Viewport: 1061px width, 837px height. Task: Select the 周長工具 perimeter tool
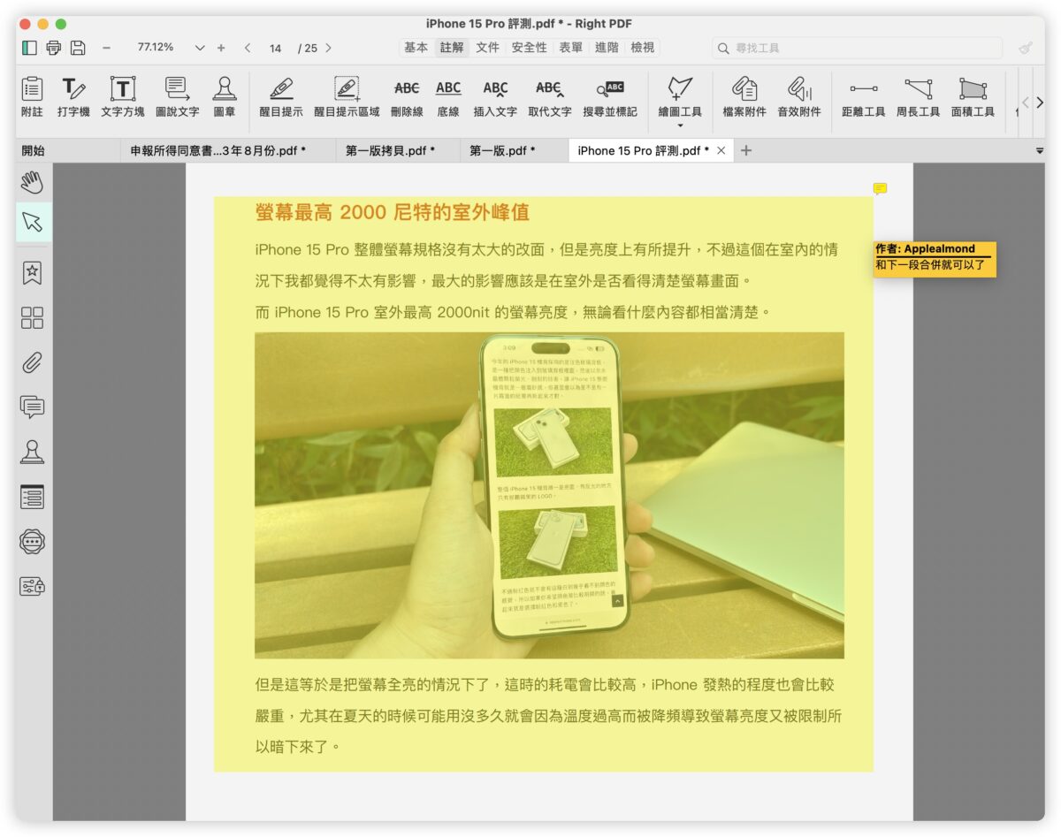point(919,96)
